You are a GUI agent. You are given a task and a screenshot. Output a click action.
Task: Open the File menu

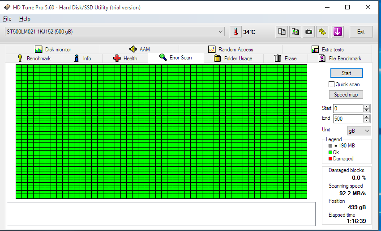(7, 19)
